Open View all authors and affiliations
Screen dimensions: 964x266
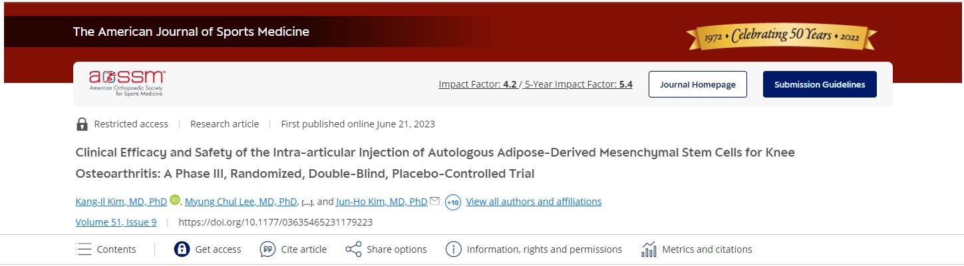(534, 202)
